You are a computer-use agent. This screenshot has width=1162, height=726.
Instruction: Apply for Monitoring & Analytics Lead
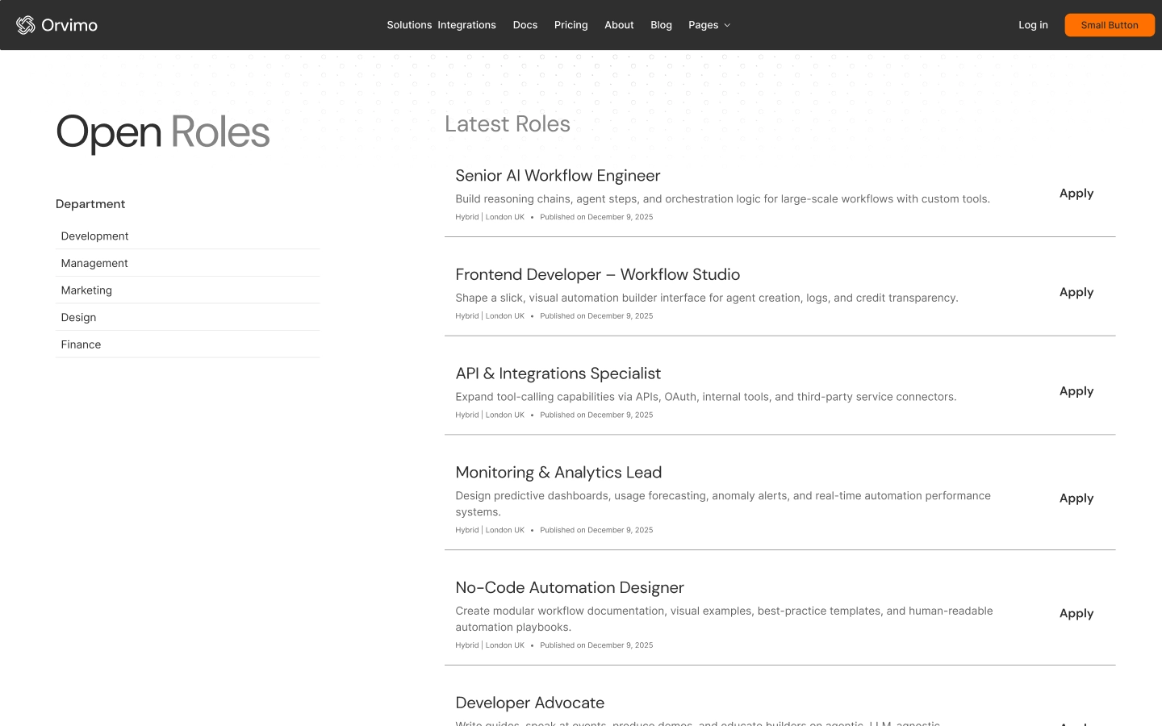click(1076, 499)
